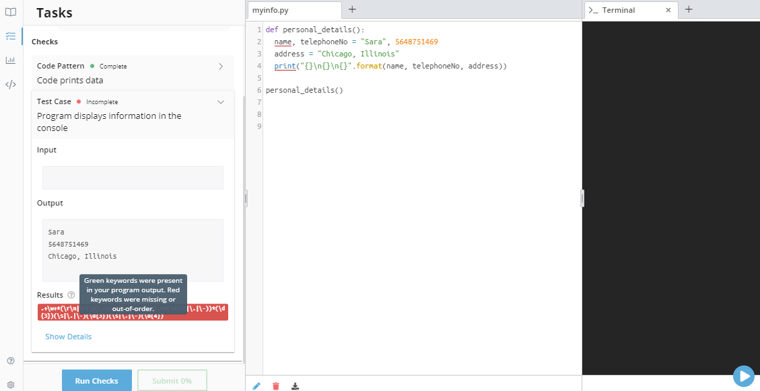Expand the Code Pattern check
The image size is (760, 391).
[x=220, y=66]
